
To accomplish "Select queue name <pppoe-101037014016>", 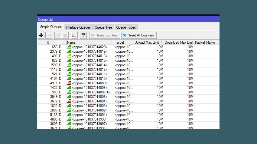I will click(x=90, y=56).
